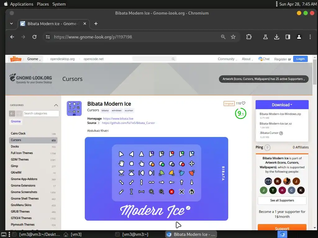Open the Places menu
Image resolution: width=318 pixels, height=238 pixels.
point(43,4)
